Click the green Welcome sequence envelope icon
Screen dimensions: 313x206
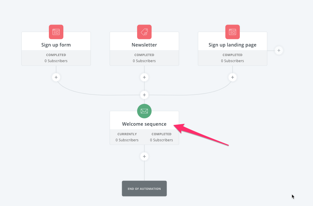(144, 111)
